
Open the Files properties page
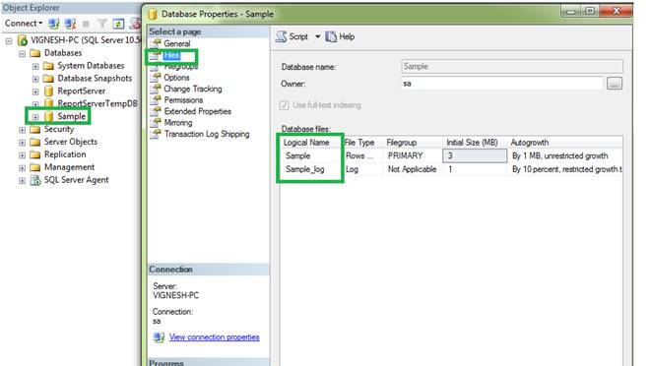pyautogui.click(x=171, y=55)
